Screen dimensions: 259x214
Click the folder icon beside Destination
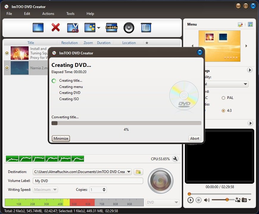tap(138, 172)
